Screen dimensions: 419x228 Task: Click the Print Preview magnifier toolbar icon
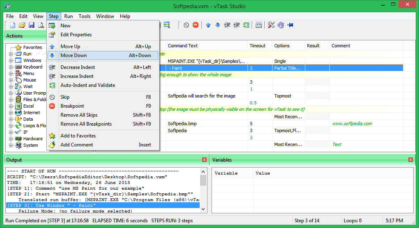click(41, 25)
